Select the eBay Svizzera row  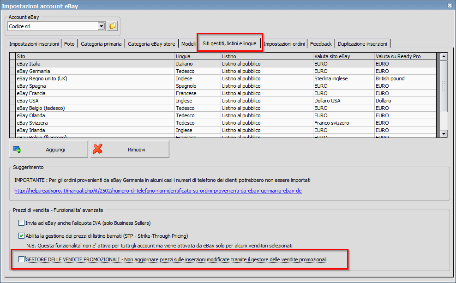click(223, 123)
